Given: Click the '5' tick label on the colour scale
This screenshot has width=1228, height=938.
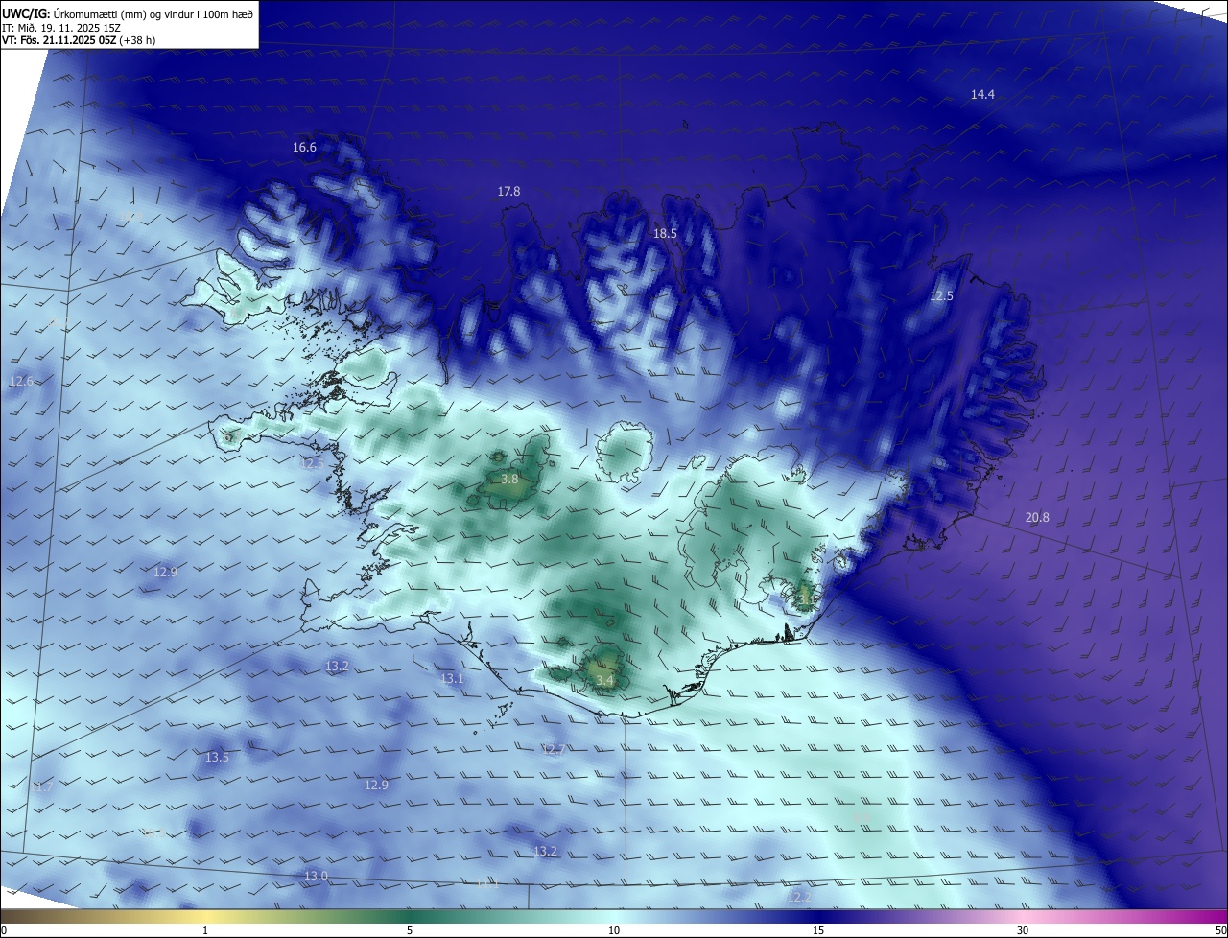Looking at the screenshot, I should point(410,930).
